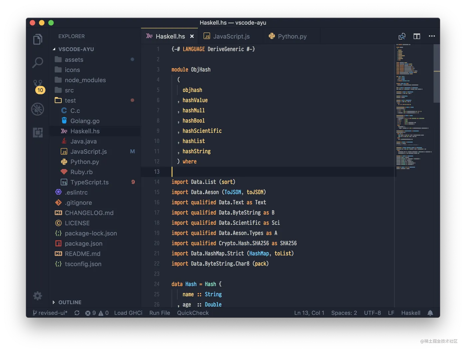
Task: Open C.c in the explorer
Action: coord(95,111)
